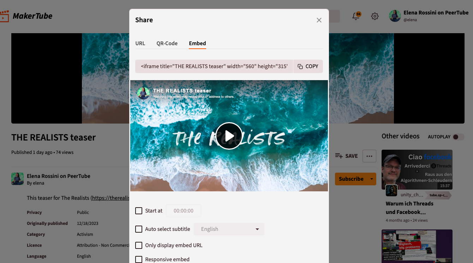473x263 pixels.
Task: Switch to the QR-Code tab
Action: [167, 43]
